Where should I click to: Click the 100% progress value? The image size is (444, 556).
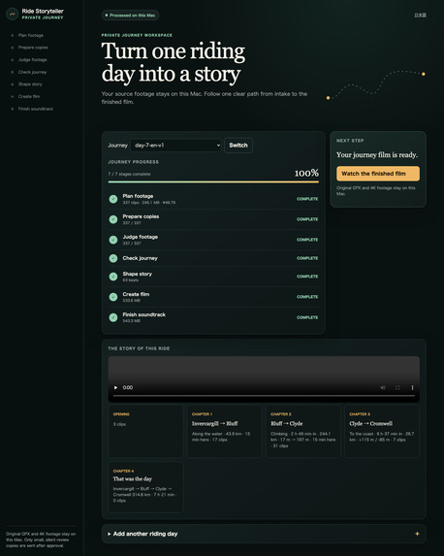[306, 173]
